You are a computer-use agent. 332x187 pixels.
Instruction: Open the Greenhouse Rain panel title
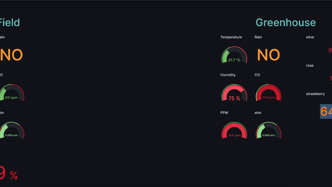coord(258,37)
